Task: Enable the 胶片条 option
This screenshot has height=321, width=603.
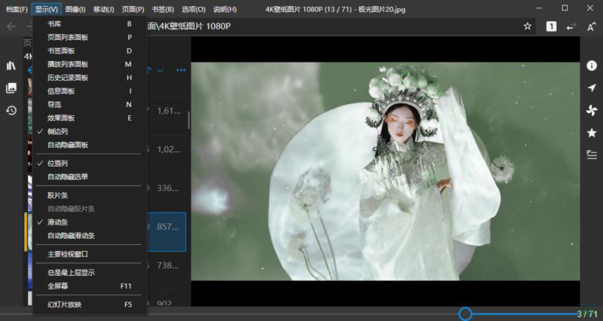Action: 89,195
